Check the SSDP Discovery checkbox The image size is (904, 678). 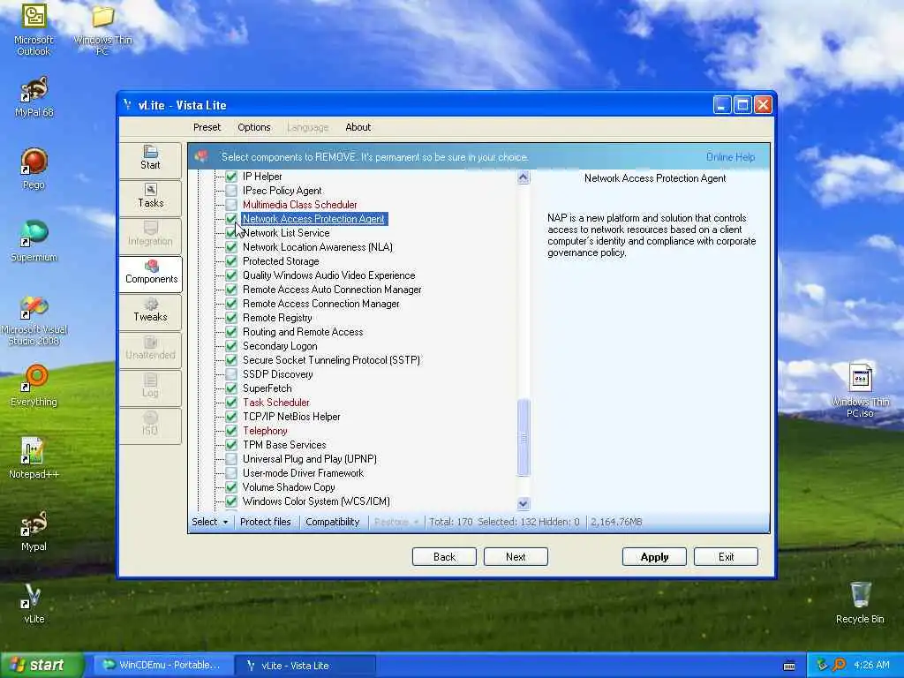pyautogui.click(x=231, y=374)
